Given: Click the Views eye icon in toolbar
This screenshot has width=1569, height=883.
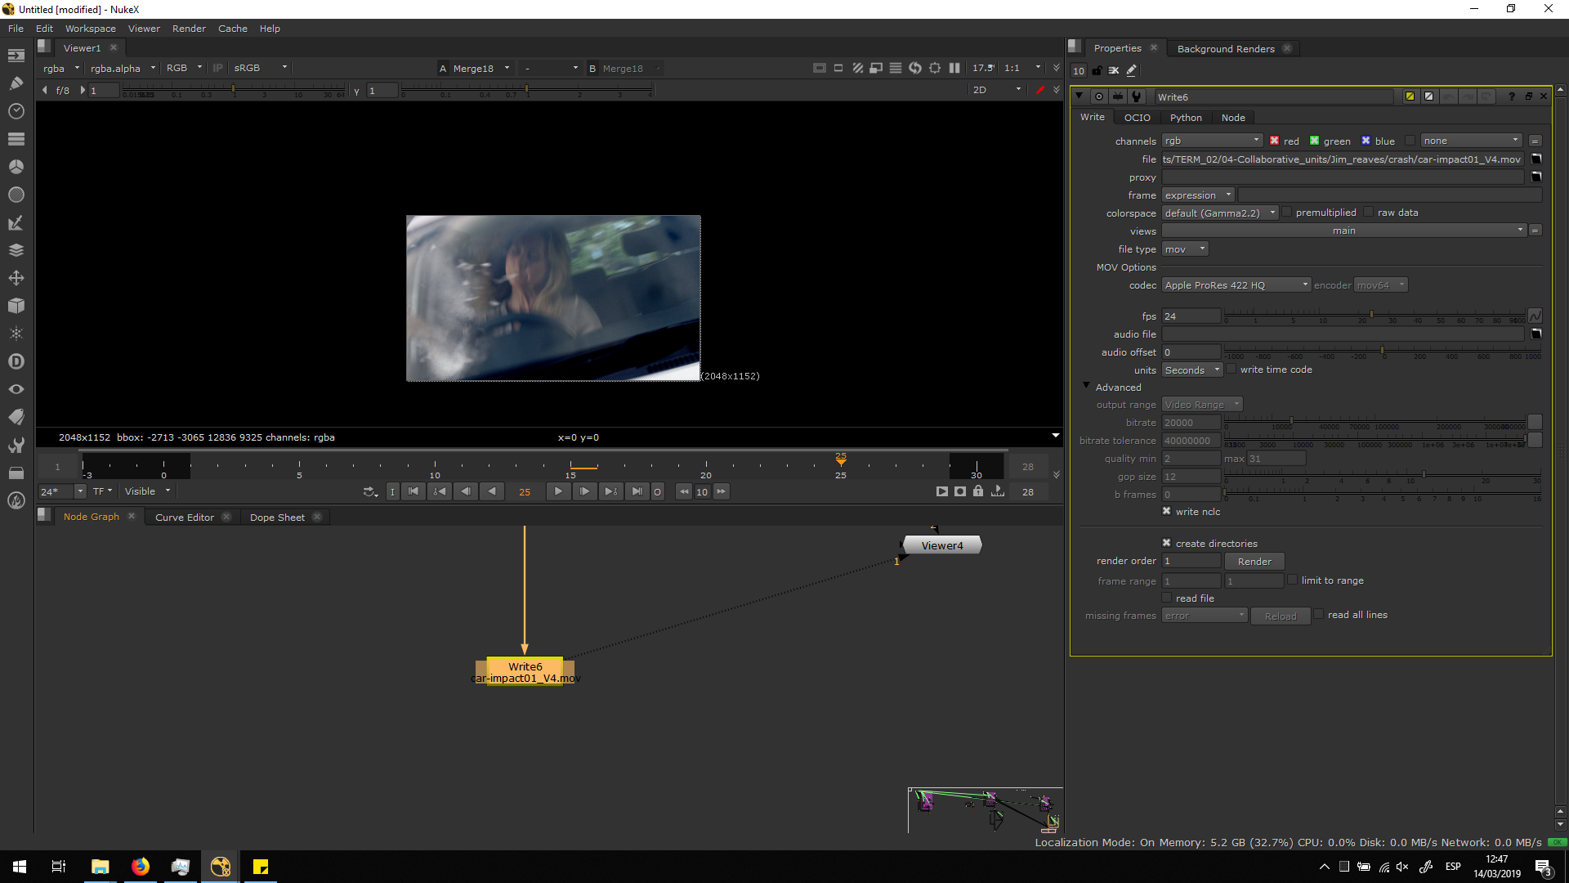Looking at the screenshot, I should coord(16,389).
